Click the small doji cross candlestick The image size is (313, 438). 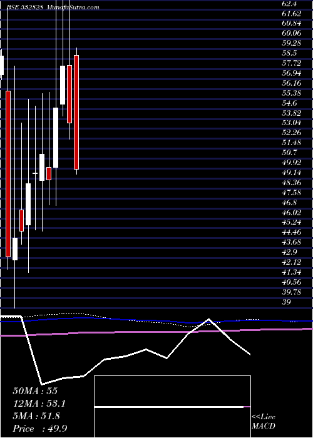(x=35, y=173)
